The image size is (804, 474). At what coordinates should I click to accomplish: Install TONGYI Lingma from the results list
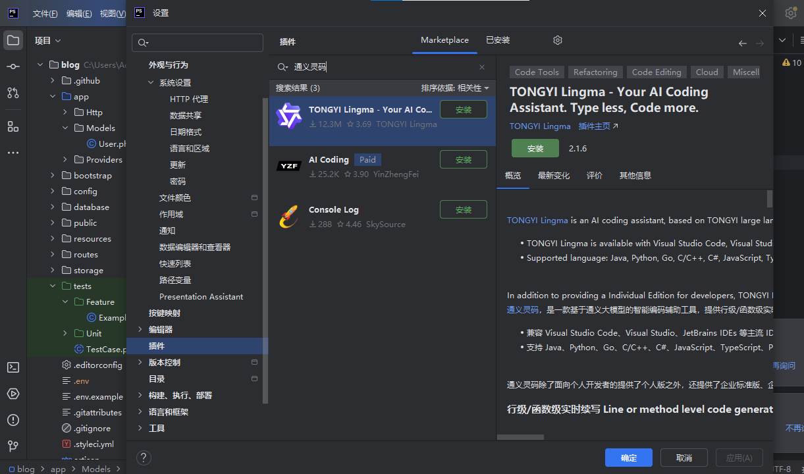(x=464, y=109)
